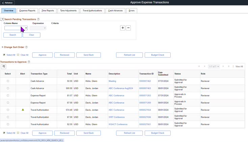The height and width of the screenshot is (142, 248).
Task: Select the expense report 67.00 row checkbox
Action: click(8, 102)
